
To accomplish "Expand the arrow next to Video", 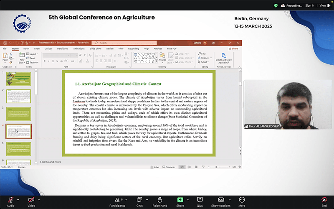I will click(39, 200).
